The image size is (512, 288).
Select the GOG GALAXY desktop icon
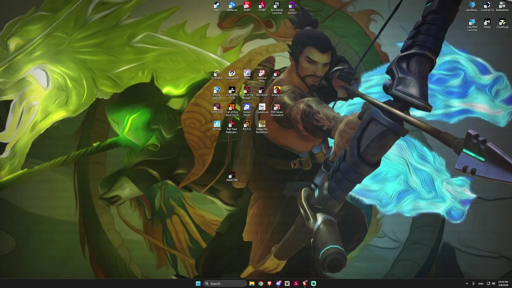click(x=292, y=8)
